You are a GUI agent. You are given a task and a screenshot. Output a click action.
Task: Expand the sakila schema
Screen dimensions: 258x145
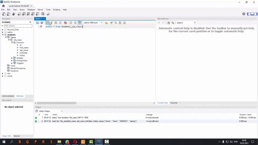[x=3, y=32]
